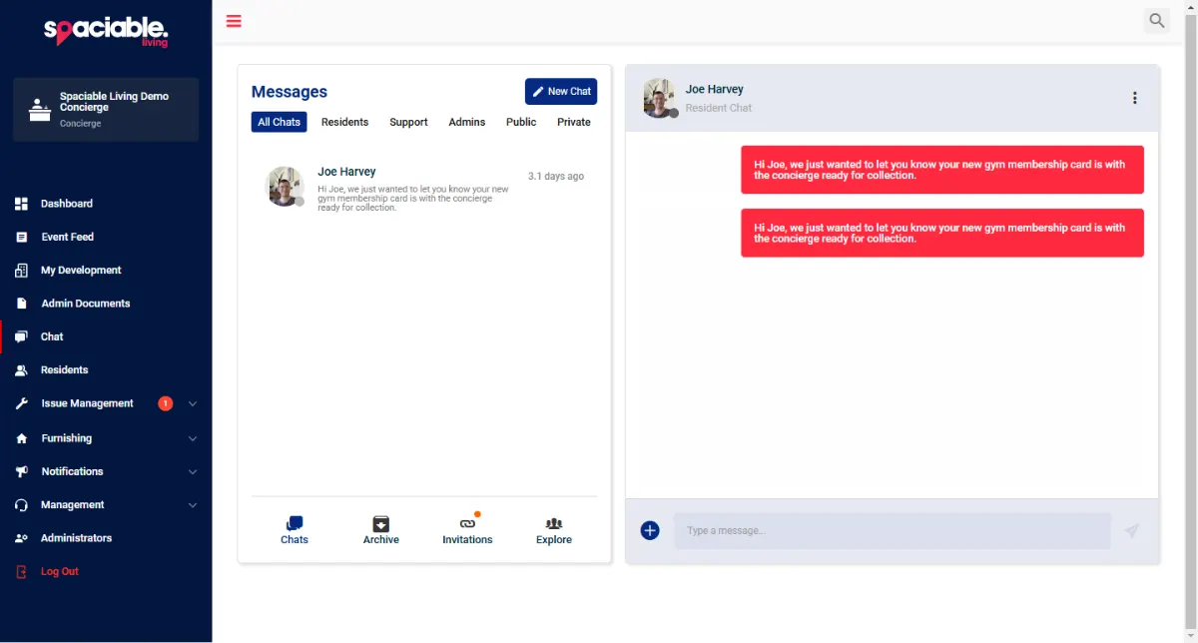Click Log Out link
Screen dimensions: 1198x643
(59, 572)
